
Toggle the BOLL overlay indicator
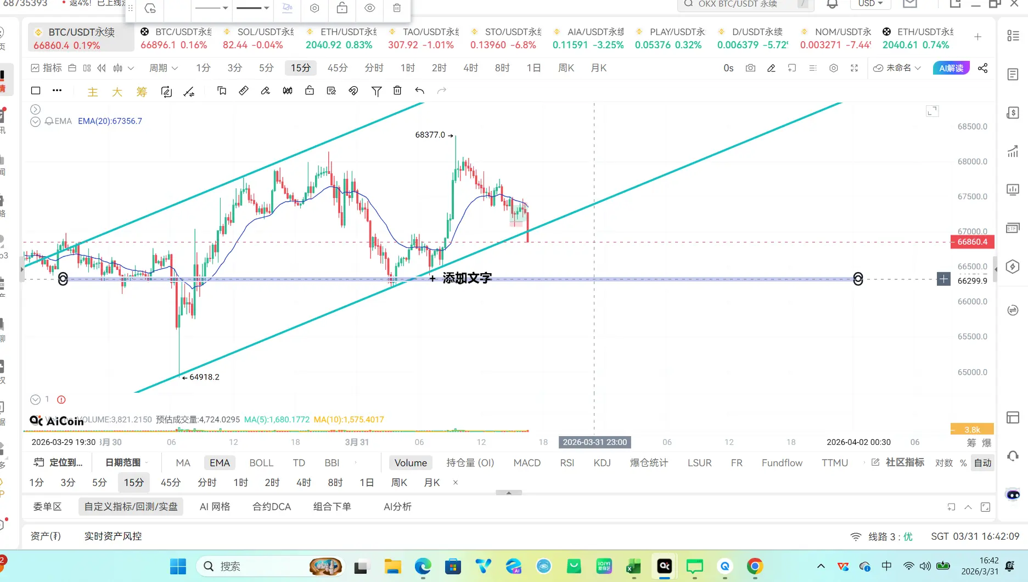click(x=261, y=463)
